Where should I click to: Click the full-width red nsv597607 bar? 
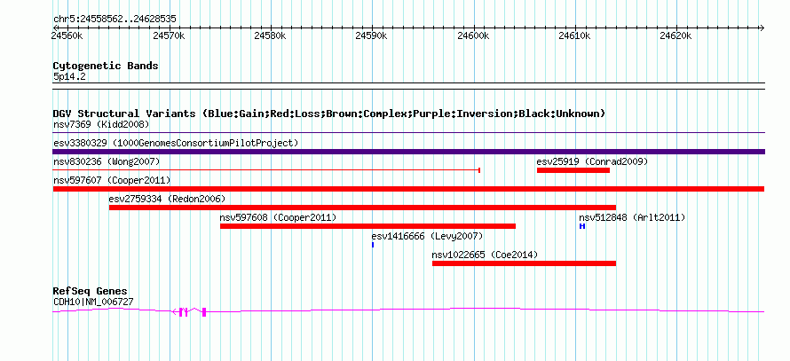tap(408, 189)
